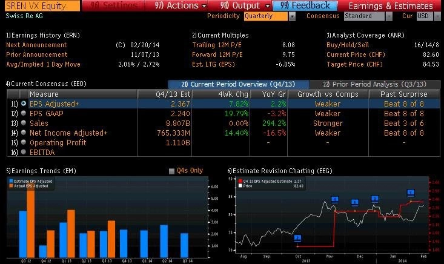The height and width of the screenshot is (264, 444).
Task: Open the early November revision marker on EEG chart
Action: 335,199
